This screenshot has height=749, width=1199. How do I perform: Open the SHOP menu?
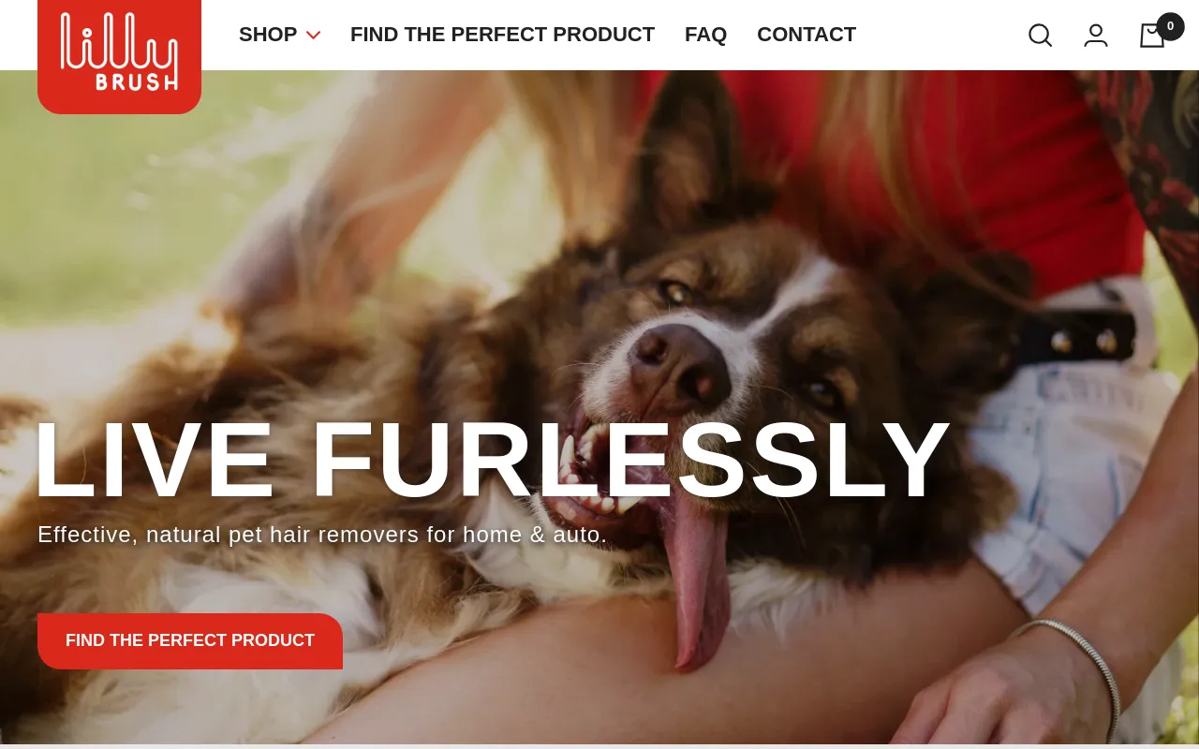pyautogui.click(x=268, y=35)
